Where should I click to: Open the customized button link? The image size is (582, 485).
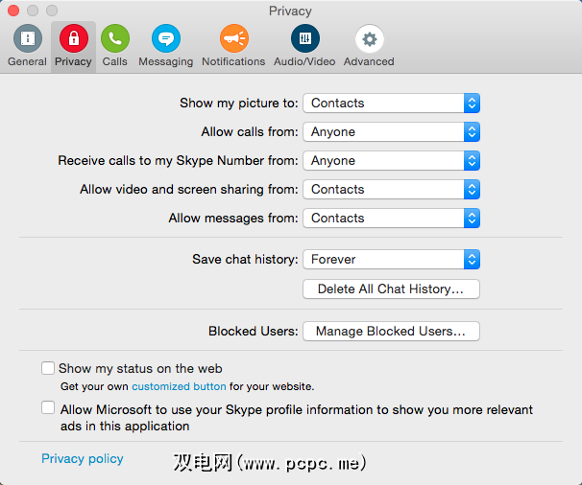(x=179, y=386)
